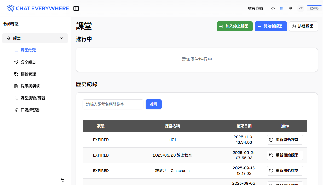Click the 排程課堂 schedule button
Viewport: 323px width, 185px height.
click(x=303, y=26)
